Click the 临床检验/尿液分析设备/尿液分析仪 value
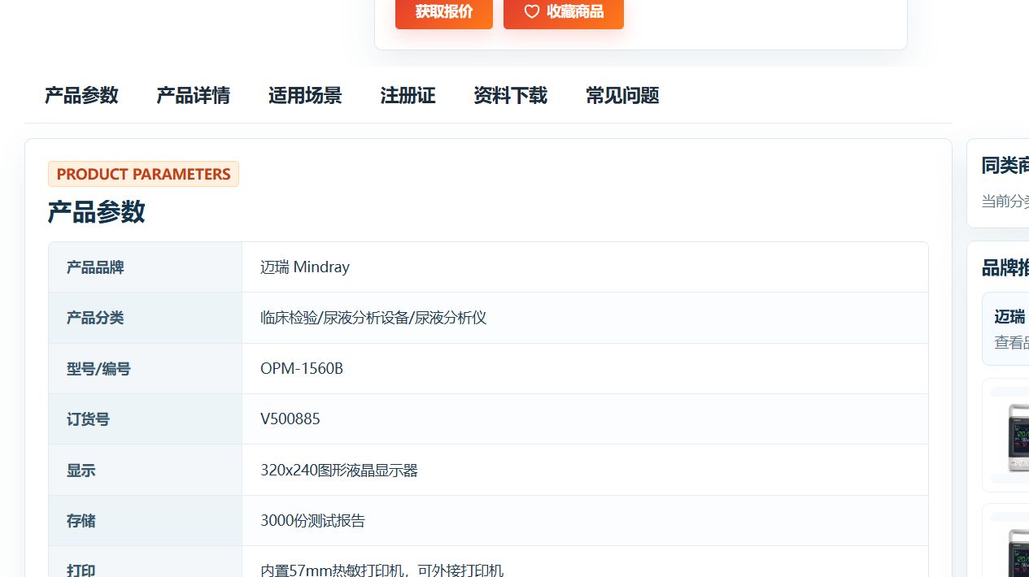This screenshot has width=1029, height=577. 373,318
